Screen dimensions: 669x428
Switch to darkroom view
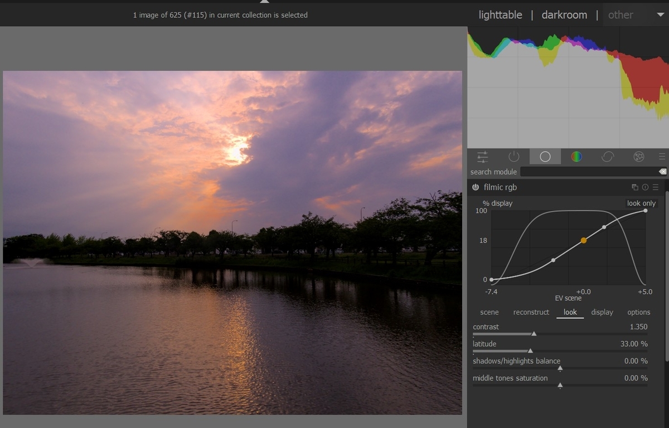[564, 15]
